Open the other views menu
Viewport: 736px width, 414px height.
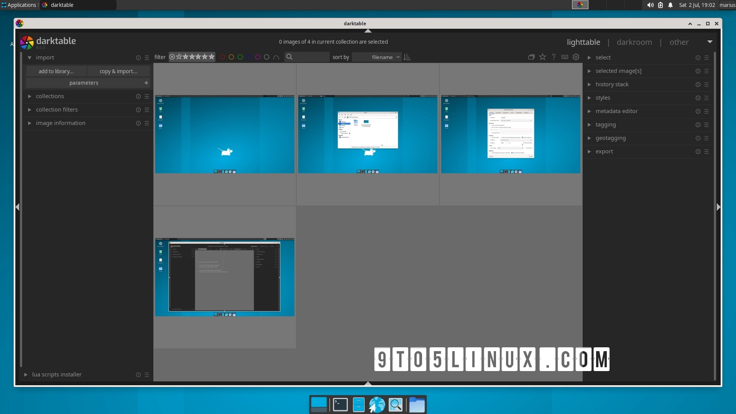tap(679, 42)
